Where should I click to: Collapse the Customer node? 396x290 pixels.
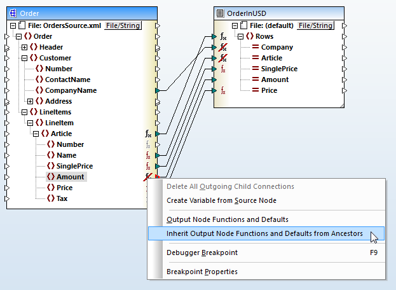tap(24, 58)
